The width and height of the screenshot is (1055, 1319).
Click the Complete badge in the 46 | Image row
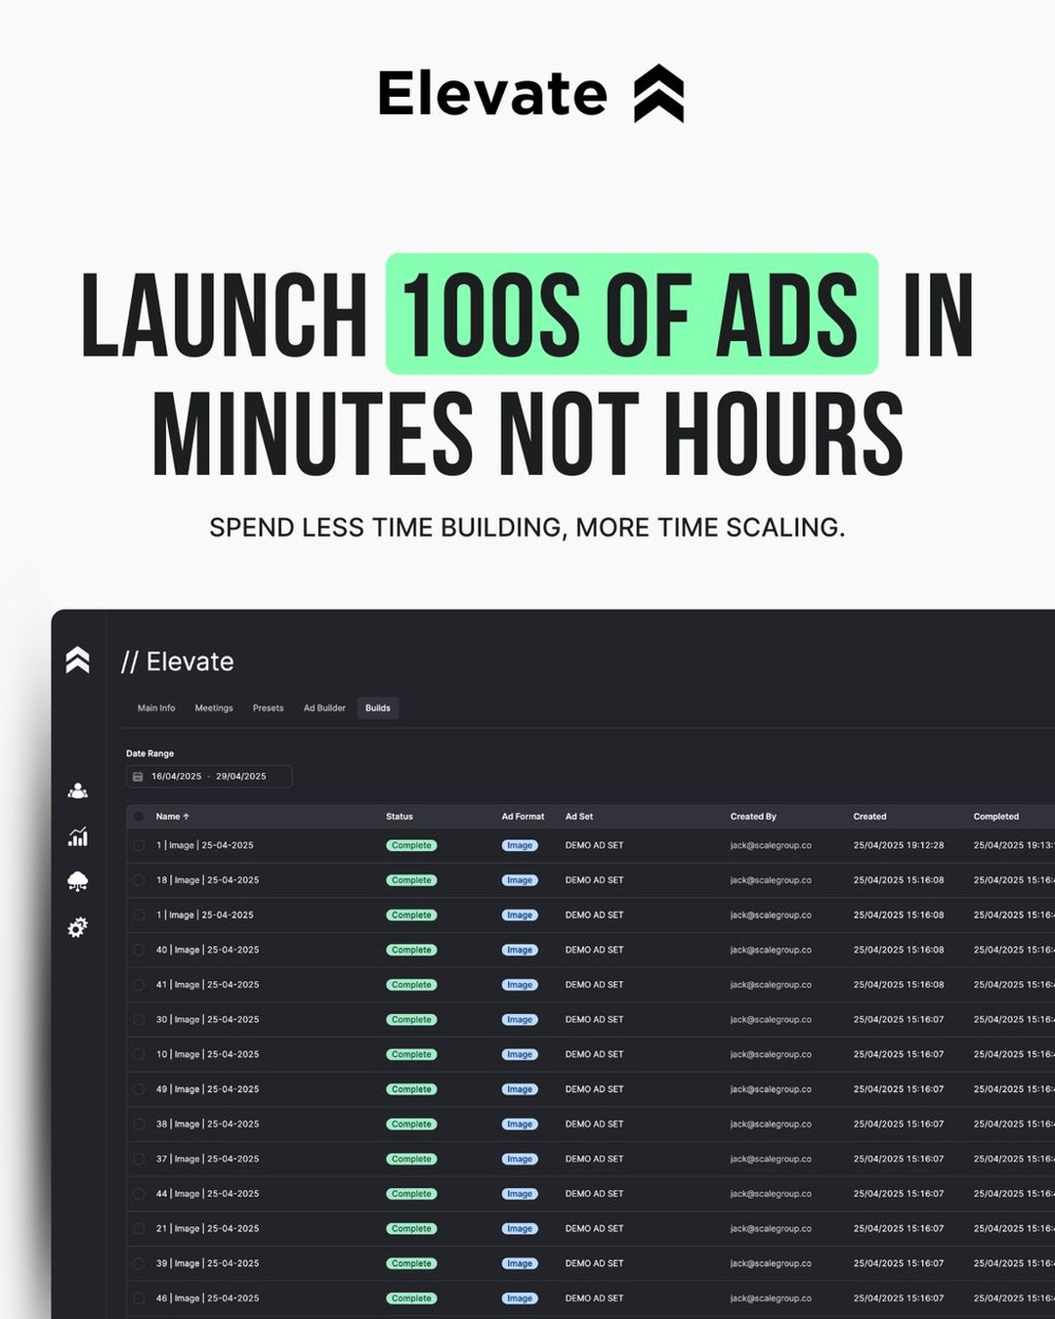411,1298
